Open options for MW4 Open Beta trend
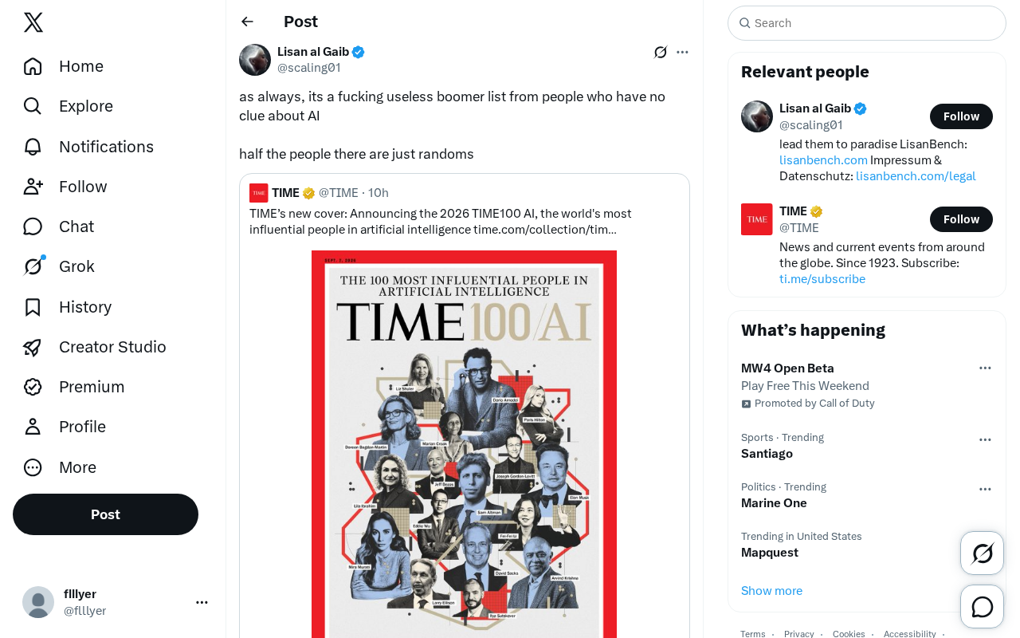 (x=985, y=368)
